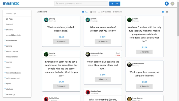The width and height of the screenshot is (179, 101).
Task: Click internetofvalue avatar on 'first memory' card
Action: tap(129, 65)
